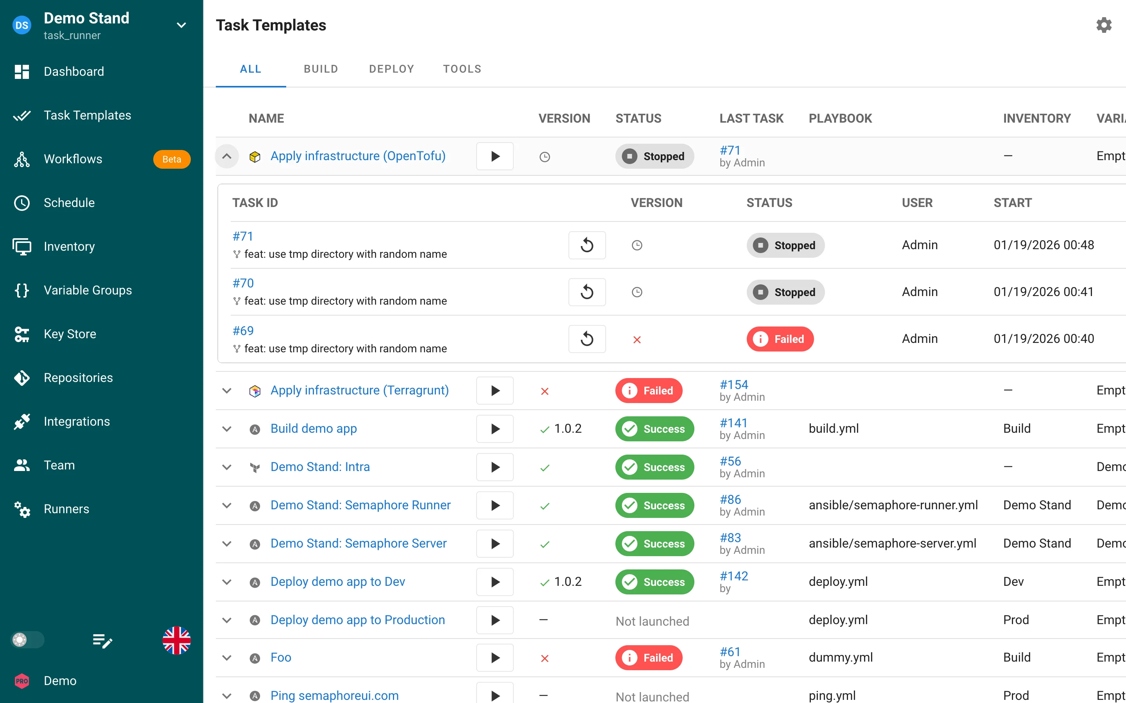Expand the Foo template row
The width and height of the screenshot is (1126, 703).
pyautogui.click(x=227, y=657)
